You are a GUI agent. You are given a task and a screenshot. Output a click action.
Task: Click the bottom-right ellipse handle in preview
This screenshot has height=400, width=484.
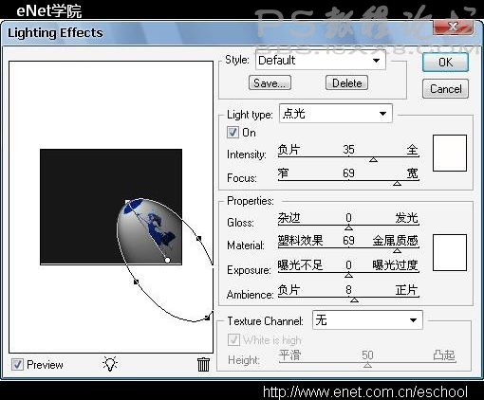click(x=207, y=318)
